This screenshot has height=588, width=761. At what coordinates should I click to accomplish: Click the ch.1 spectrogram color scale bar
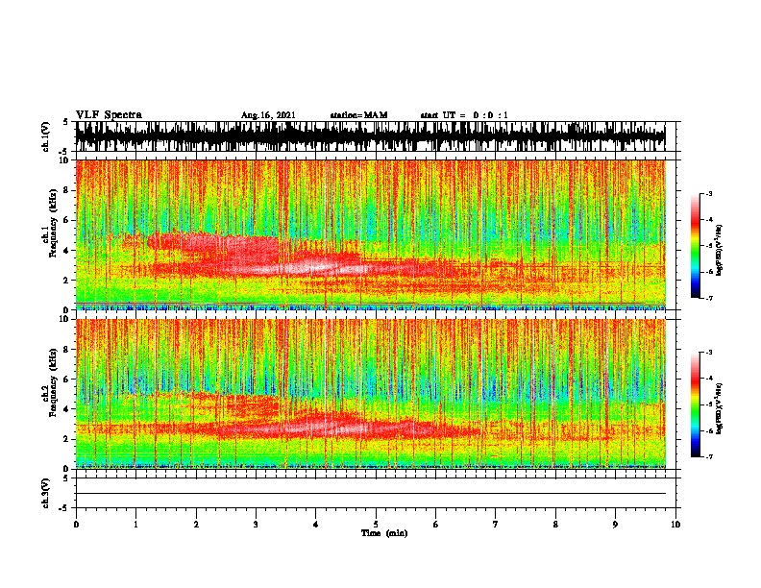(x=696, y=246)
